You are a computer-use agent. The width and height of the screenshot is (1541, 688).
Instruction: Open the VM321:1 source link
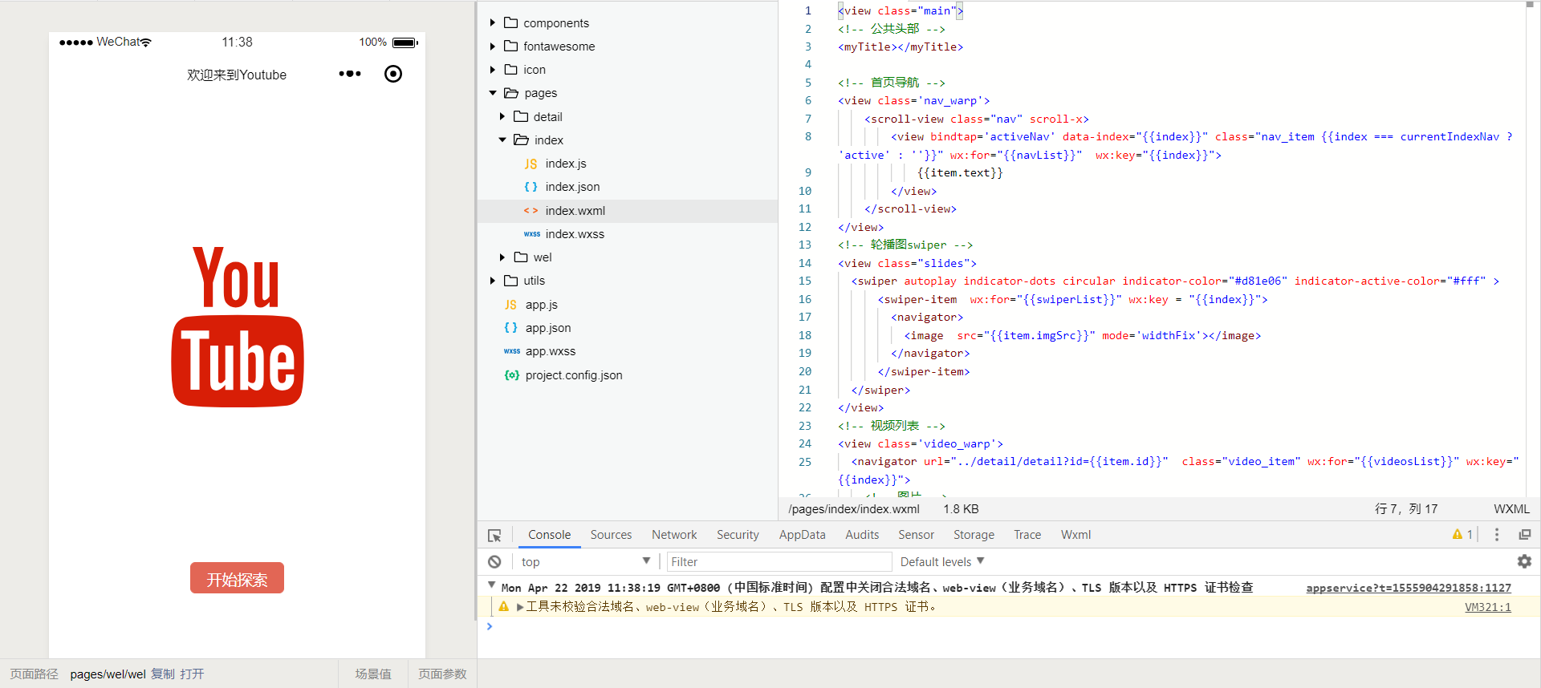tap(1488, 607)
